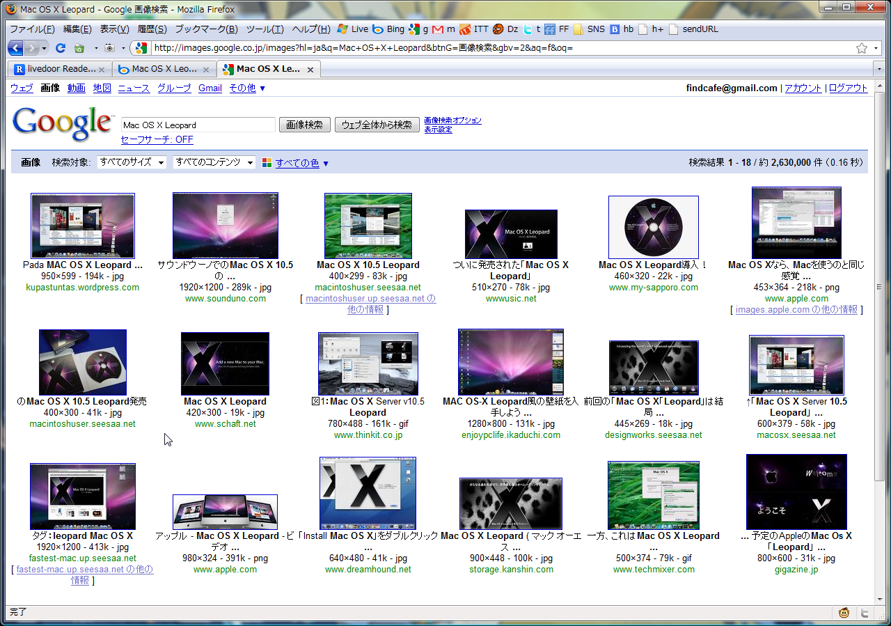Go to ウェブ search link

22,88
